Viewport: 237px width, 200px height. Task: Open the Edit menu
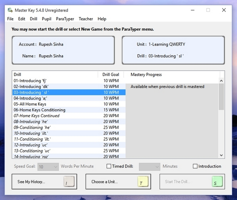(x=21, y=19)
